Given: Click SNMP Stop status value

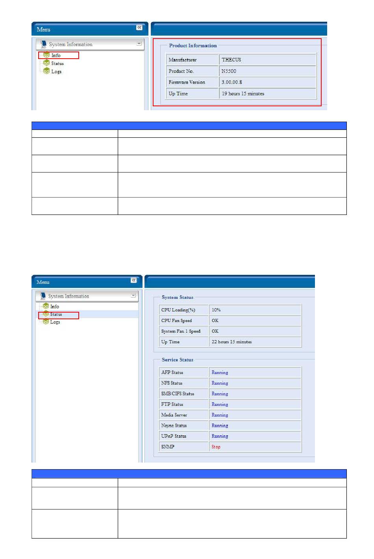Looking at the screenshot, I should coord(216,447).
